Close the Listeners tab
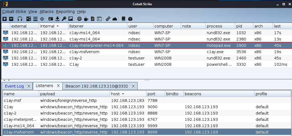292x136 pixels. coord(58,86)
